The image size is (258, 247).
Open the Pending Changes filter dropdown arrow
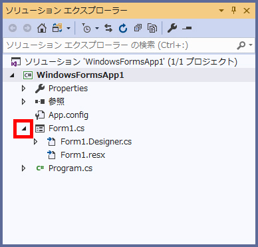click(x=97, y=28)
